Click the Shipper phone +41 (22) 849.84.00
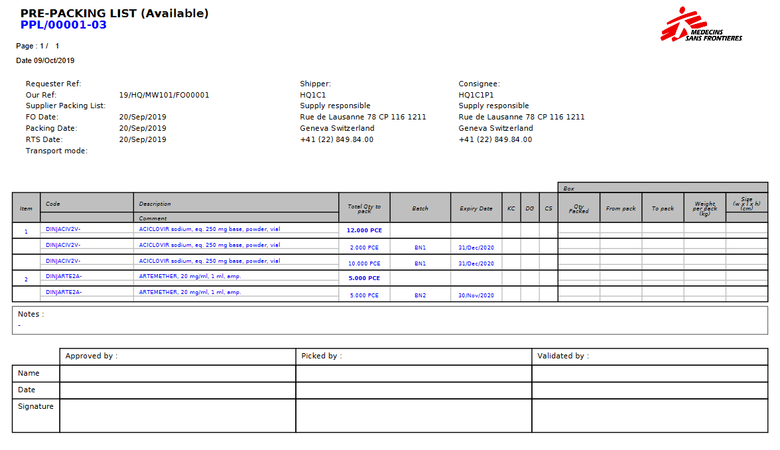The width and height of the screenshot is (780, 450). [x=337, y=140]
